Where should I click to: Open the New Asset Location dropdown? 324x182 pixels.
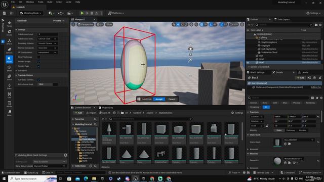click(x=50, y=166)
